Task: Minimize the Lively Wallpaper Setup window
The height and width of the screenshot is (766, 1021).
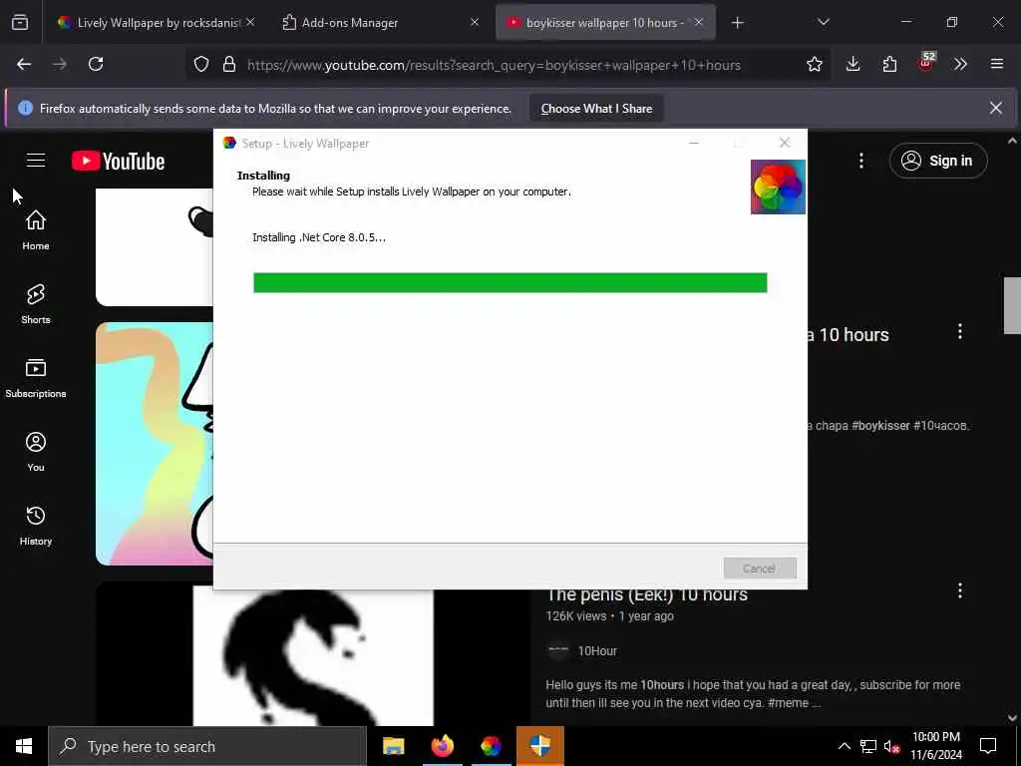Action: (x=694, y=143)
